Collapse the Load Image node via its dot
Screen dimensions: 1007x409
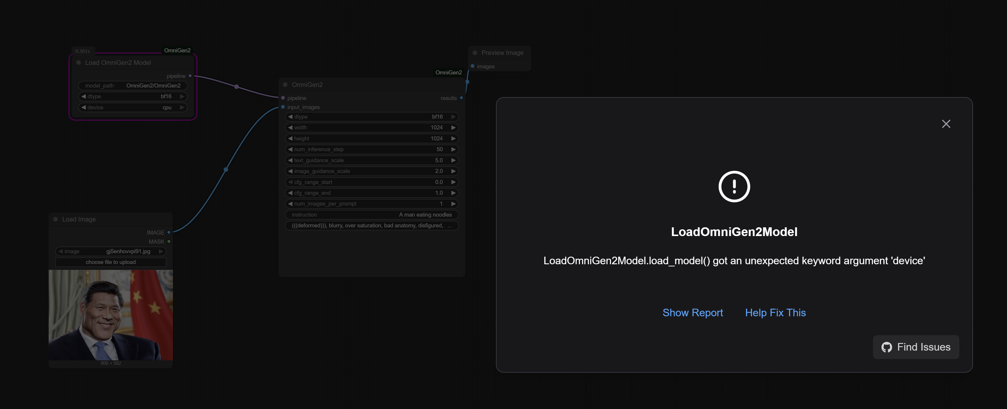point(56,219)
